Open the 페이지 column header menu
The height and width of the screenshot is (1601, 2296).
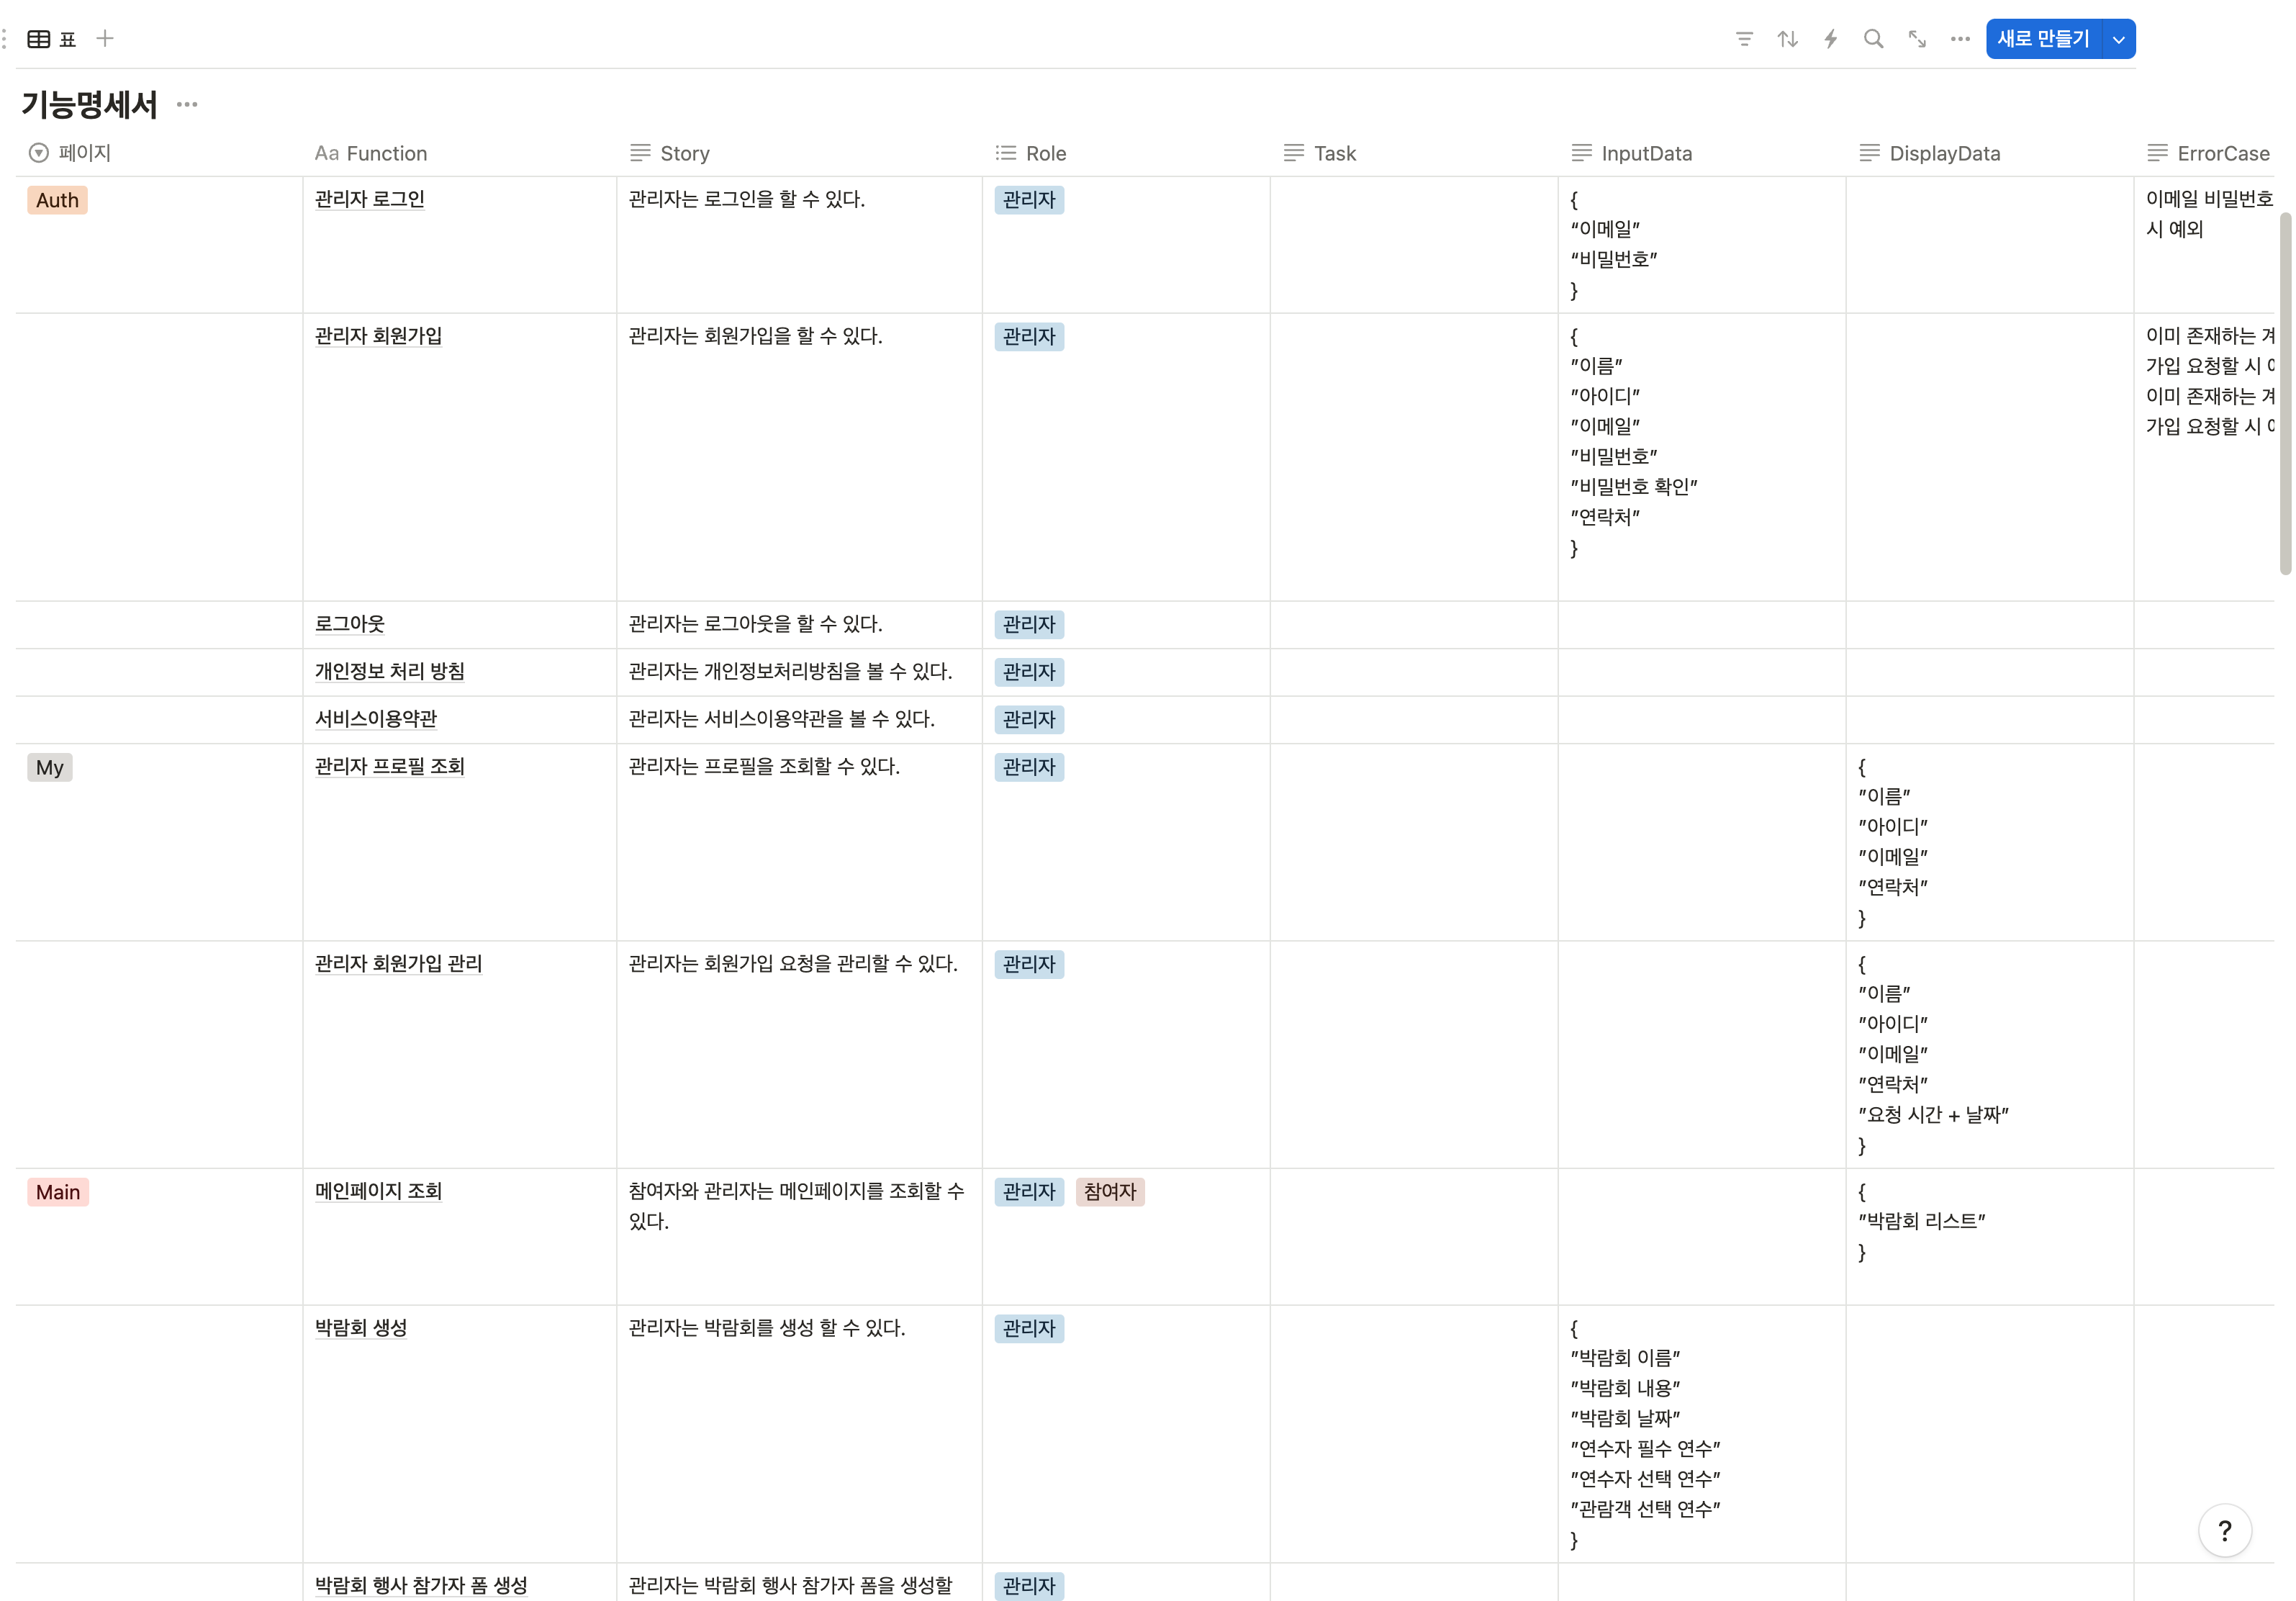click(x=84, y=153)
